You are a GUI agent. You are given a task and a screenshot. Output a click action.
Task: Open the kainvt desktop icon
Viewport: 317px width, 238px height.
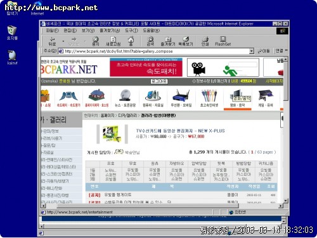click(12, 58)
